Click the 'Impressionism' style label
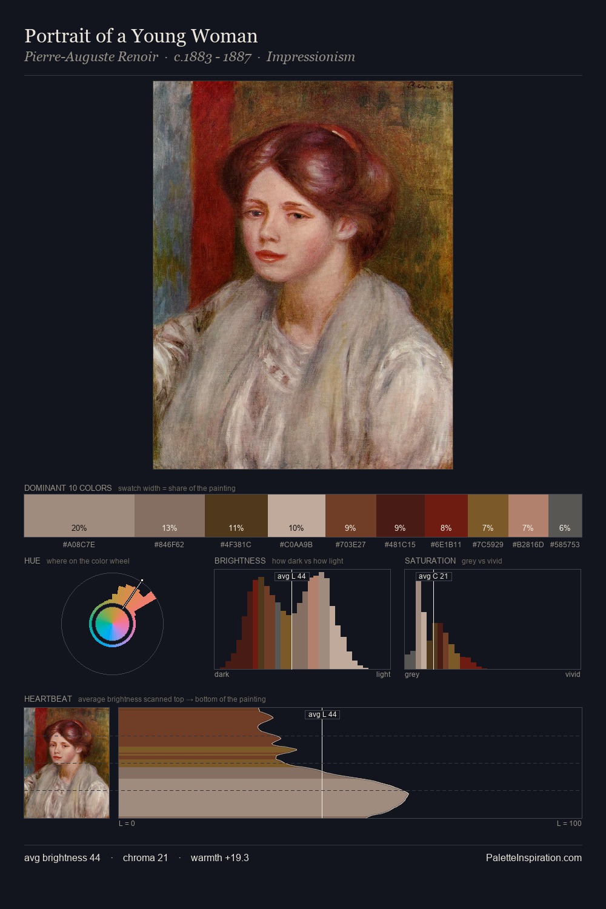Screen dimensions: 606x909 311,57
